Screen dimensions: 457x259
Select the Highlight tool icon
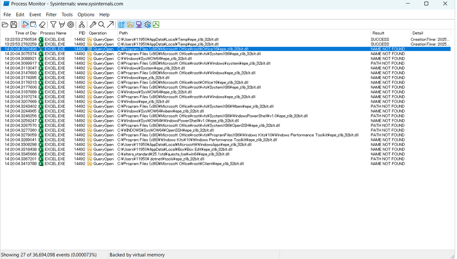(x=62, y=25)
